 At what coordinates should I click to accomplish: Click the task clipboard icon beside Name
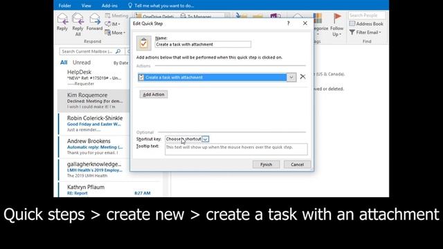143,43
